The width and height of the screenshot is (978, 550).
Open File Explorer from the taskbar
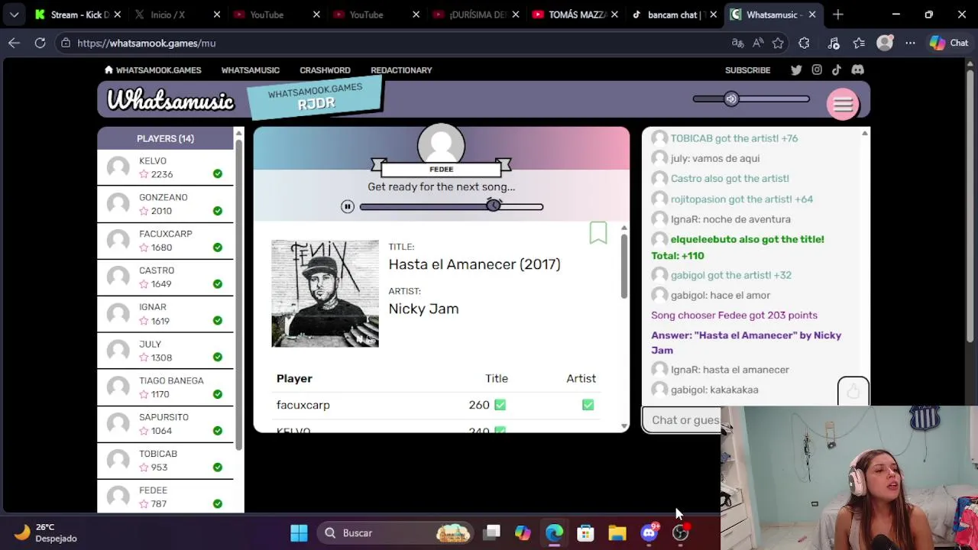pyautogui.click(x=617, y=532)
